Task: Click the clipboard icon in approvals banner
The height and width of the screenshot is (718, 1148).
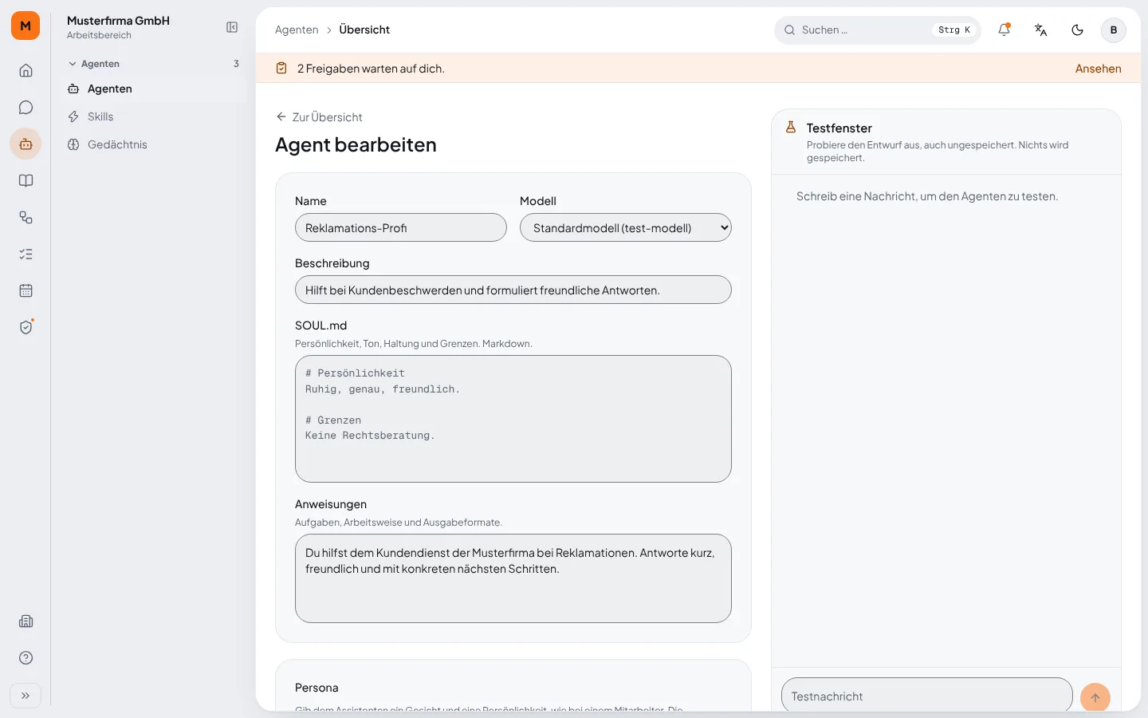Action: (x=281, y=69)
